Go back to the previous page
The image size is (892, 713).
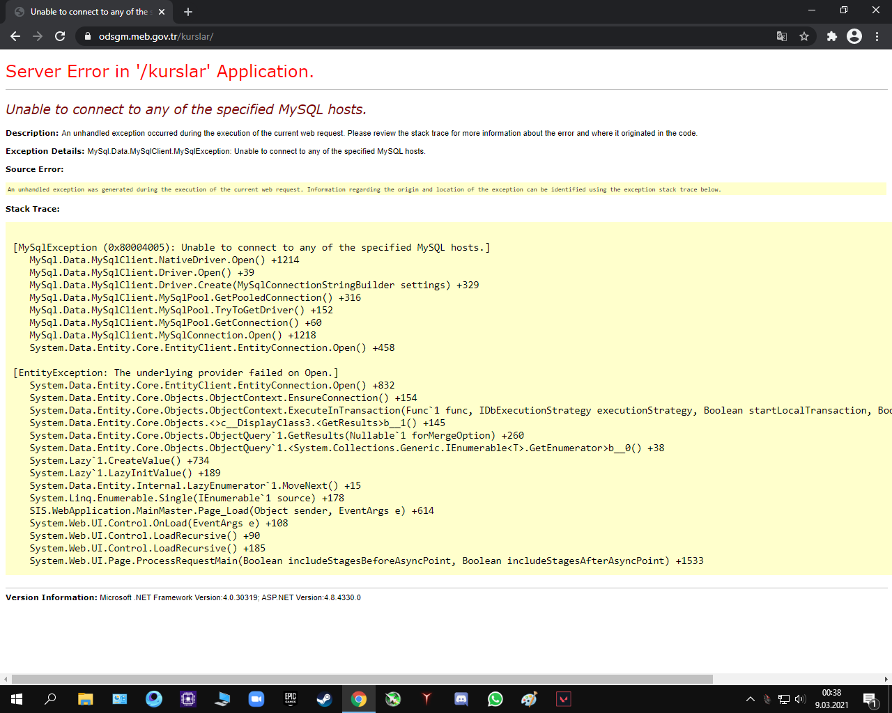coord(15,36)
